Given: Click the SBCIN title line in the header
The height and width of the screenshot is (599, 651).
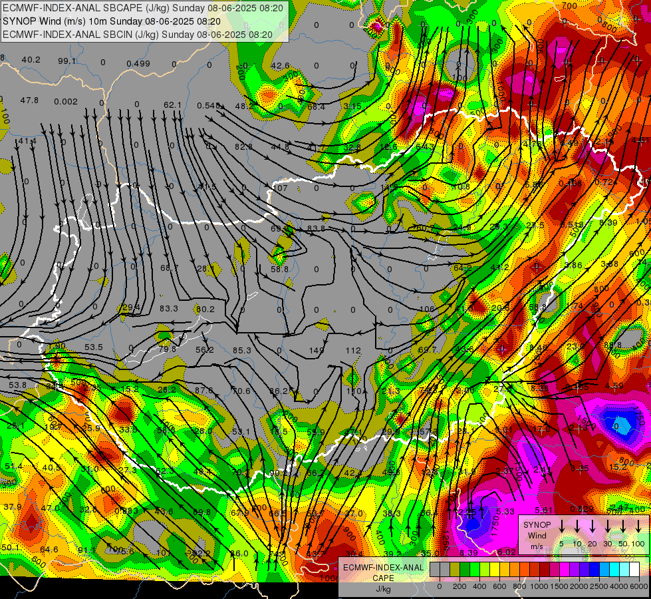Looking at the screenshot, I should point(138,35).
